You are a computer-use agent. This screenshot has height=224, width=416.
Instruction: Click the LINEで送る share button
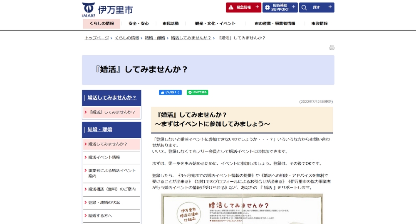click(x=197, y=93)
